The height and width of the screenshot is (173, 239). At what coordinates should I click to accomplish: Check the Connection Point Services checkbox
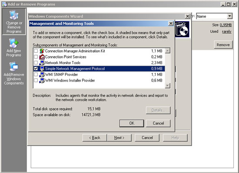click(36, 57)
